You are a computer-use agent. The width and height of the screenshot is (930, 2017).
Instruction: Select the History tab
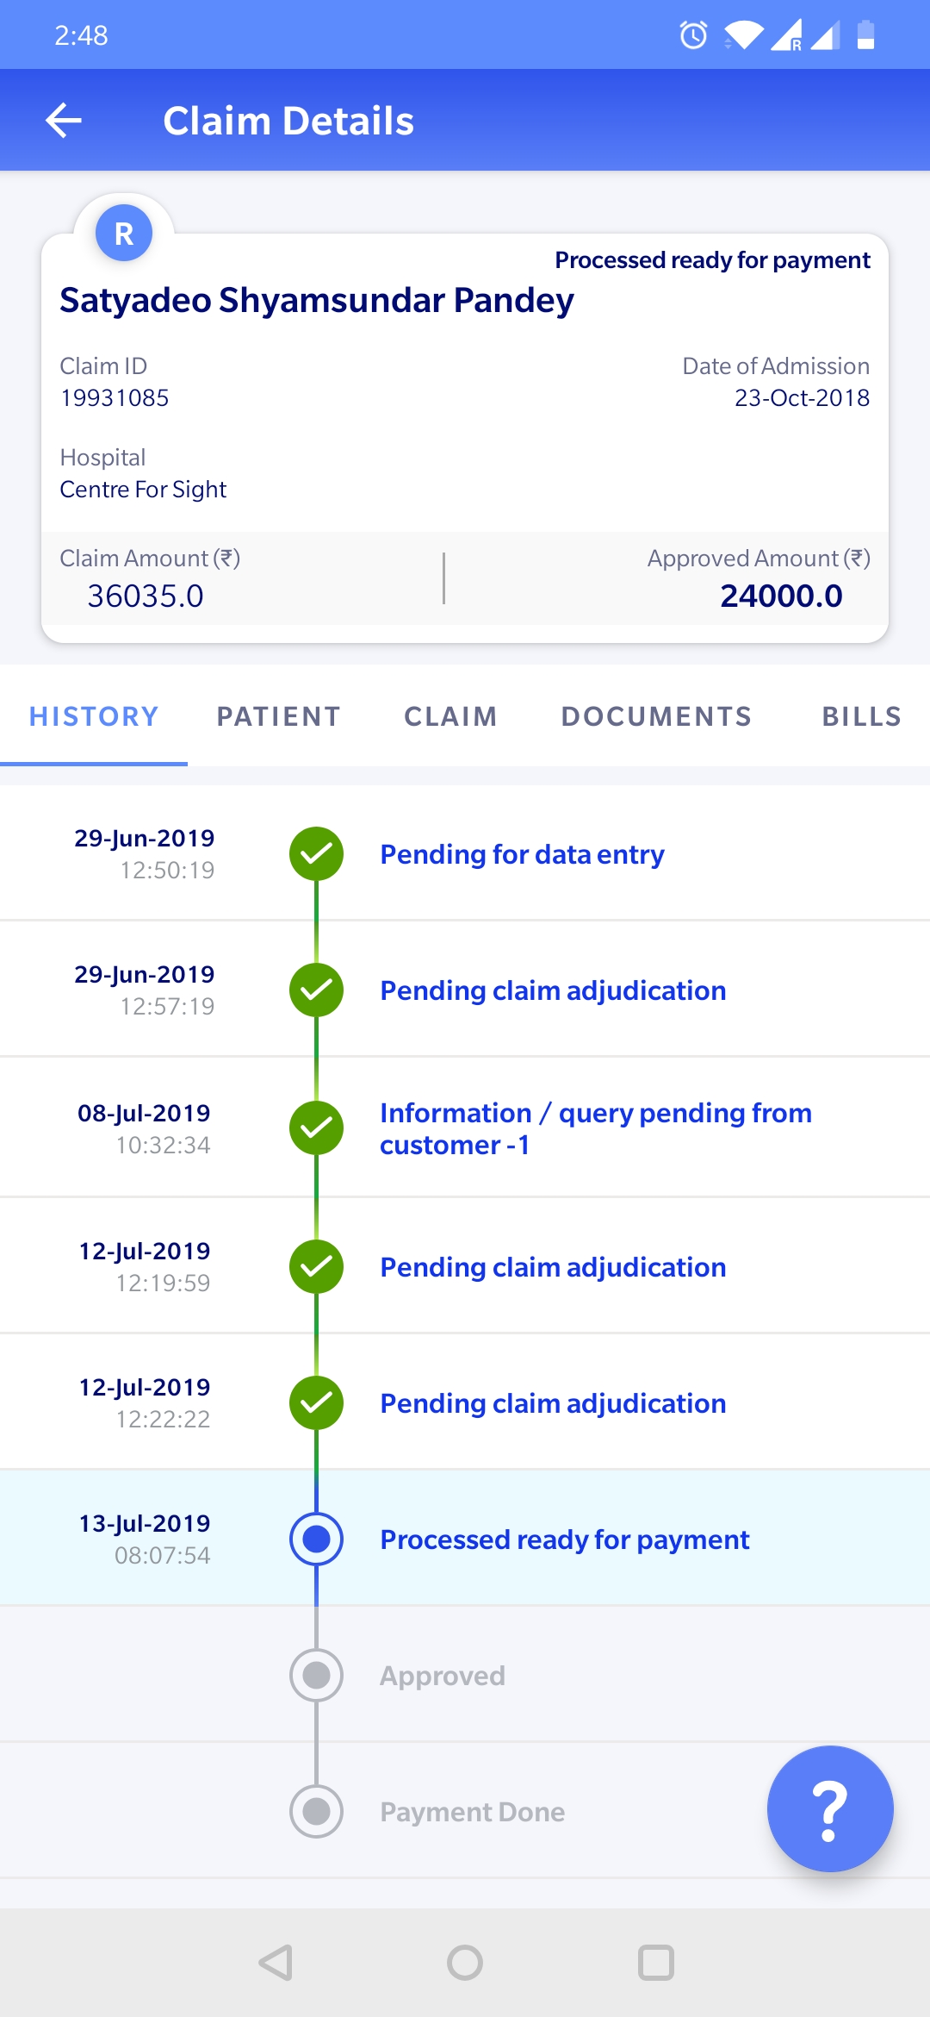point(94,716)
